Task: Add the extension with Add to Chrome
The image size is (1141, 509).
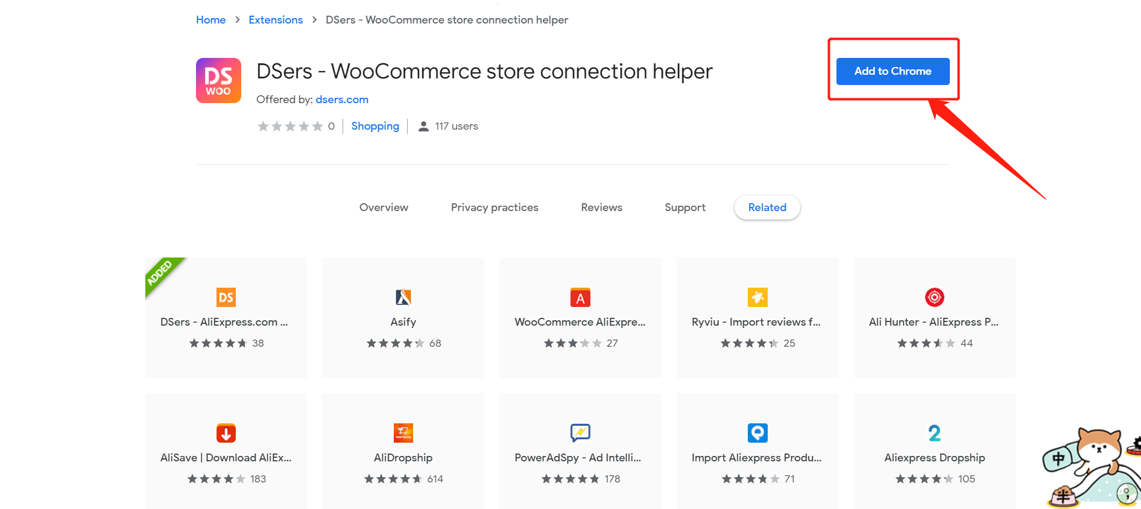Action: pos(893,71)
